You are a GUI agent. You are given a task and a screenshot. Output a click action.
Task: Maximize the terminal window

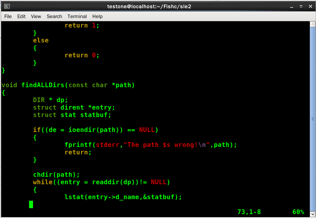point(301,6)
